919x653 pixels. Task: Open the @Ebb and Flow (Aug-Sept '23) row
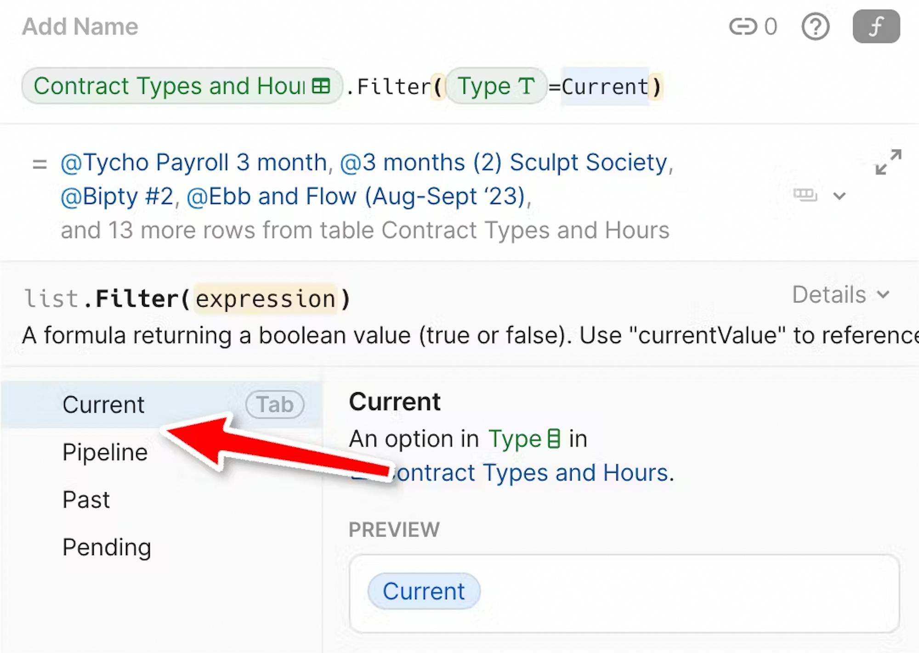click(x=356, y=197)
